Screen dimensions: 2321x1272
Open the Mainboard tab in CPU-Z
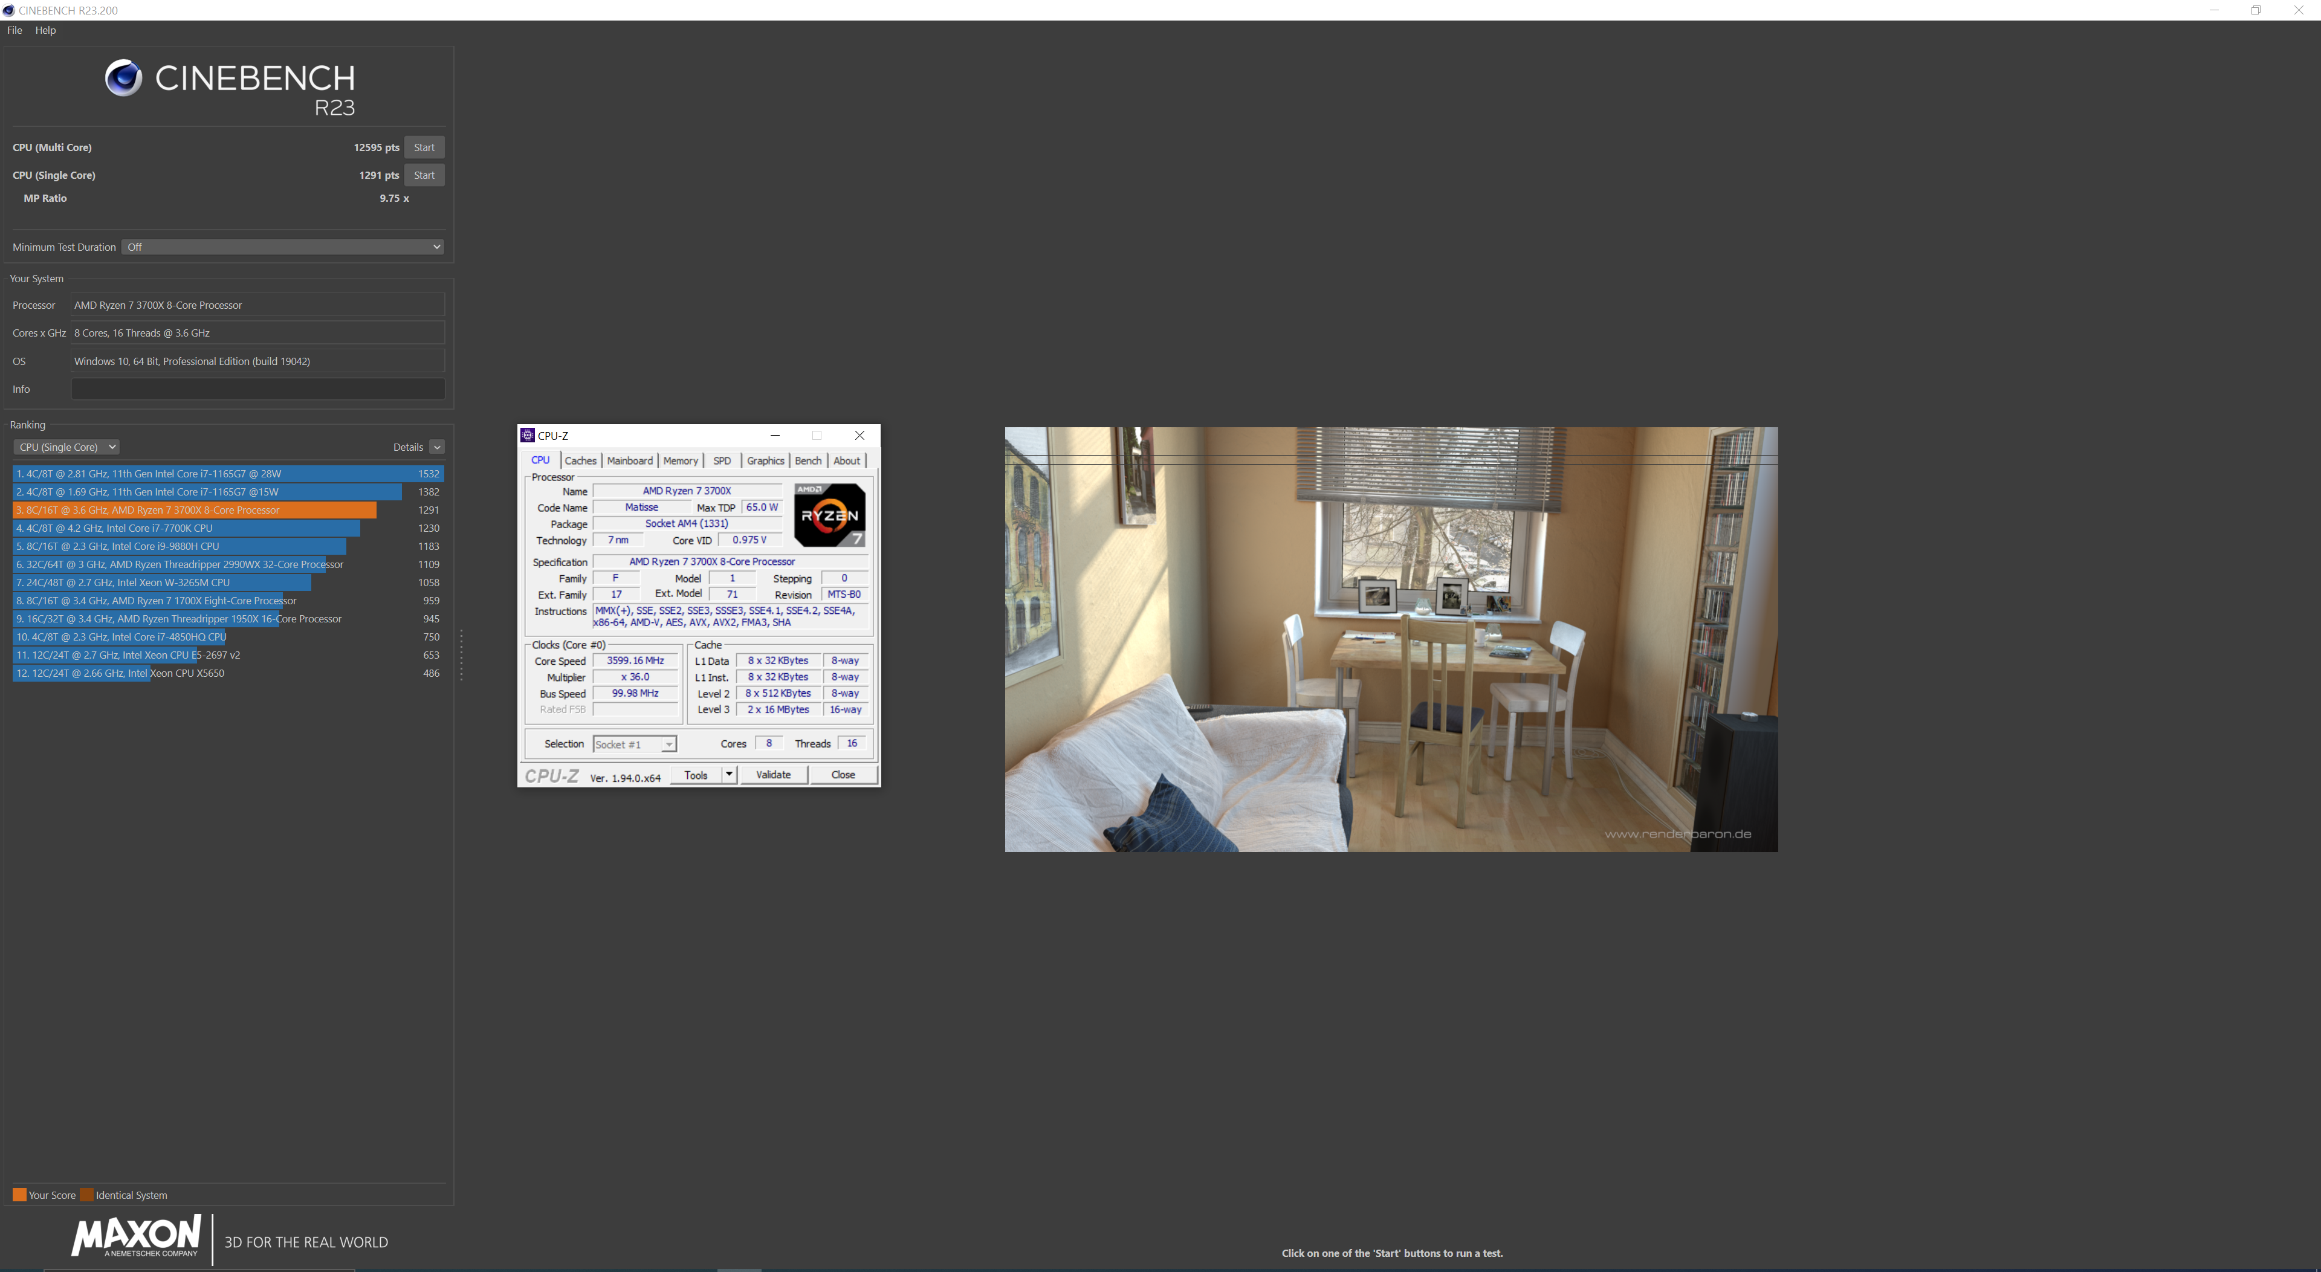(629, 460)
